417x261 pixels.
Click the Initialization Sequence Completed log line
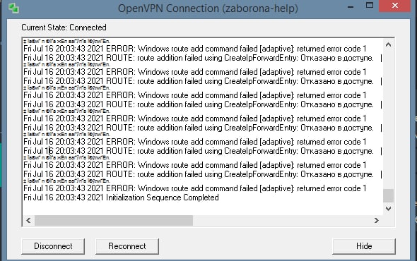point(121,198)
